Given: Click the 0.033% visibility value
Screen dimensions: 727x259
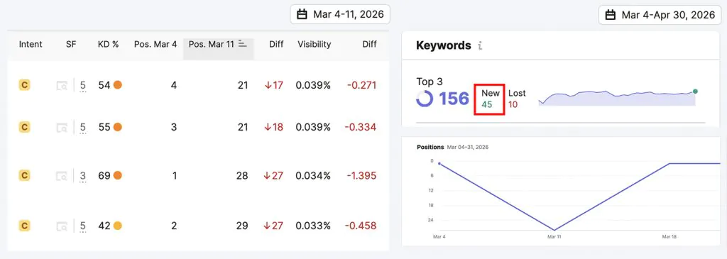Looking at the screenshot, I should pos(313,226).
